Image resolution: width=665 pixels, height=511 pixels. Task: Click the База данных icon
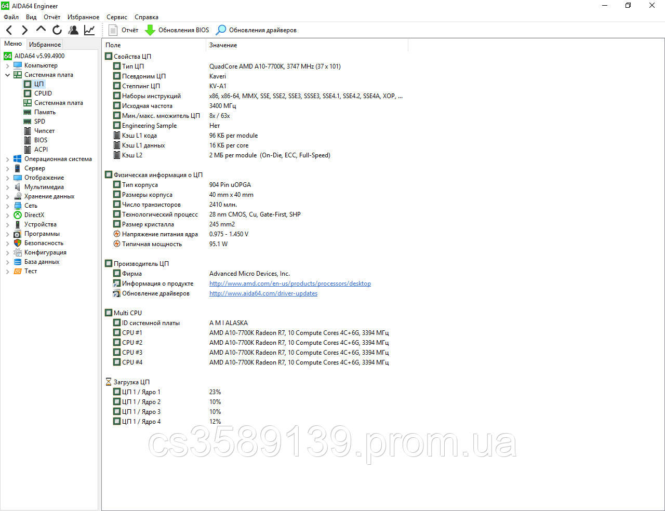tap(18, 262)
